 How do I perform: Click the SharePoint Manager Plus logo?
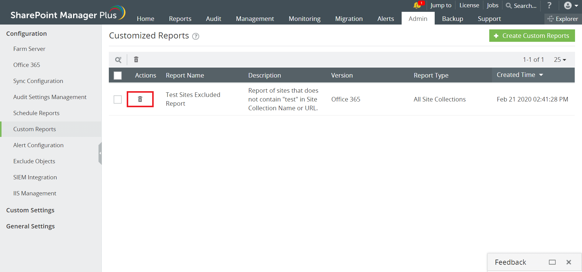tap(68, 13)
